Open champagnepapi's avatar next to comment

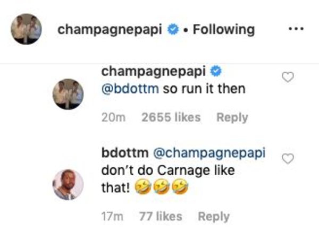click(x=68, y=94)
